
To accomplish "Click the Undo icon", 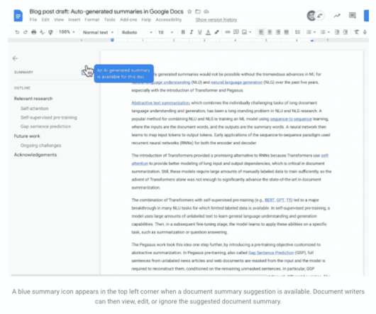I will (17, 32).
